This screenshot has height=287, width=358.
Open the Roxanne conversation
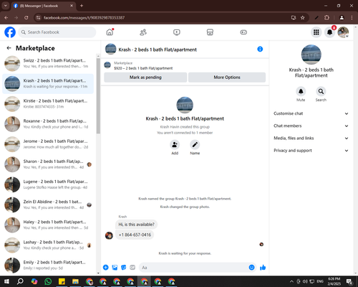pos(48,124)
